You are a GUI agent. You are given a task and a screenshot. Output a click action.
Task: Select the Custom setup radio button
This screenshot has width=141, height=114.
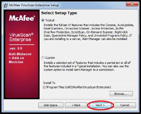[43, 57]
